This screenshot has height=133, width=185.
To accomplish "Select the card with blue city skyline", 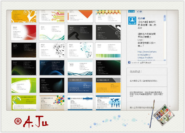I will point(80,103).
